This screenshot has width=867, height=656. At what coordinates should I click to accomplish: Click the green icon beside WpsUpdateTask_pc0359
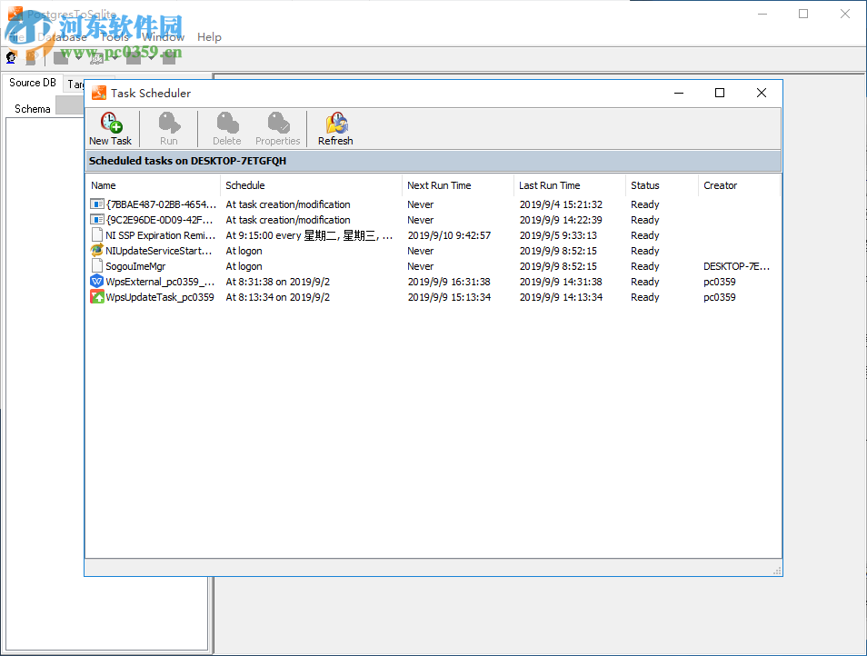point(96,297)
